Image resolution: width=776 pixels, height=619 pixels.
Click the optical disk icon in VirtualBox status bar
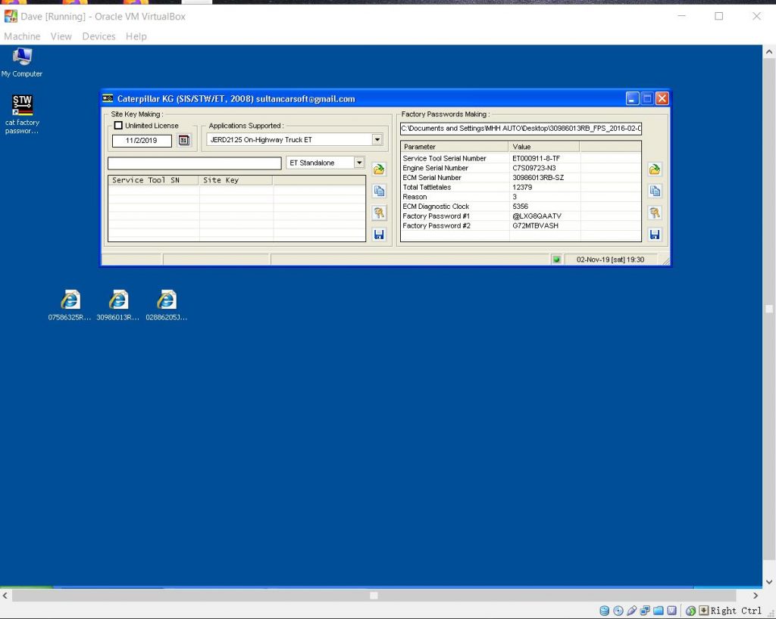click(618, 611)
